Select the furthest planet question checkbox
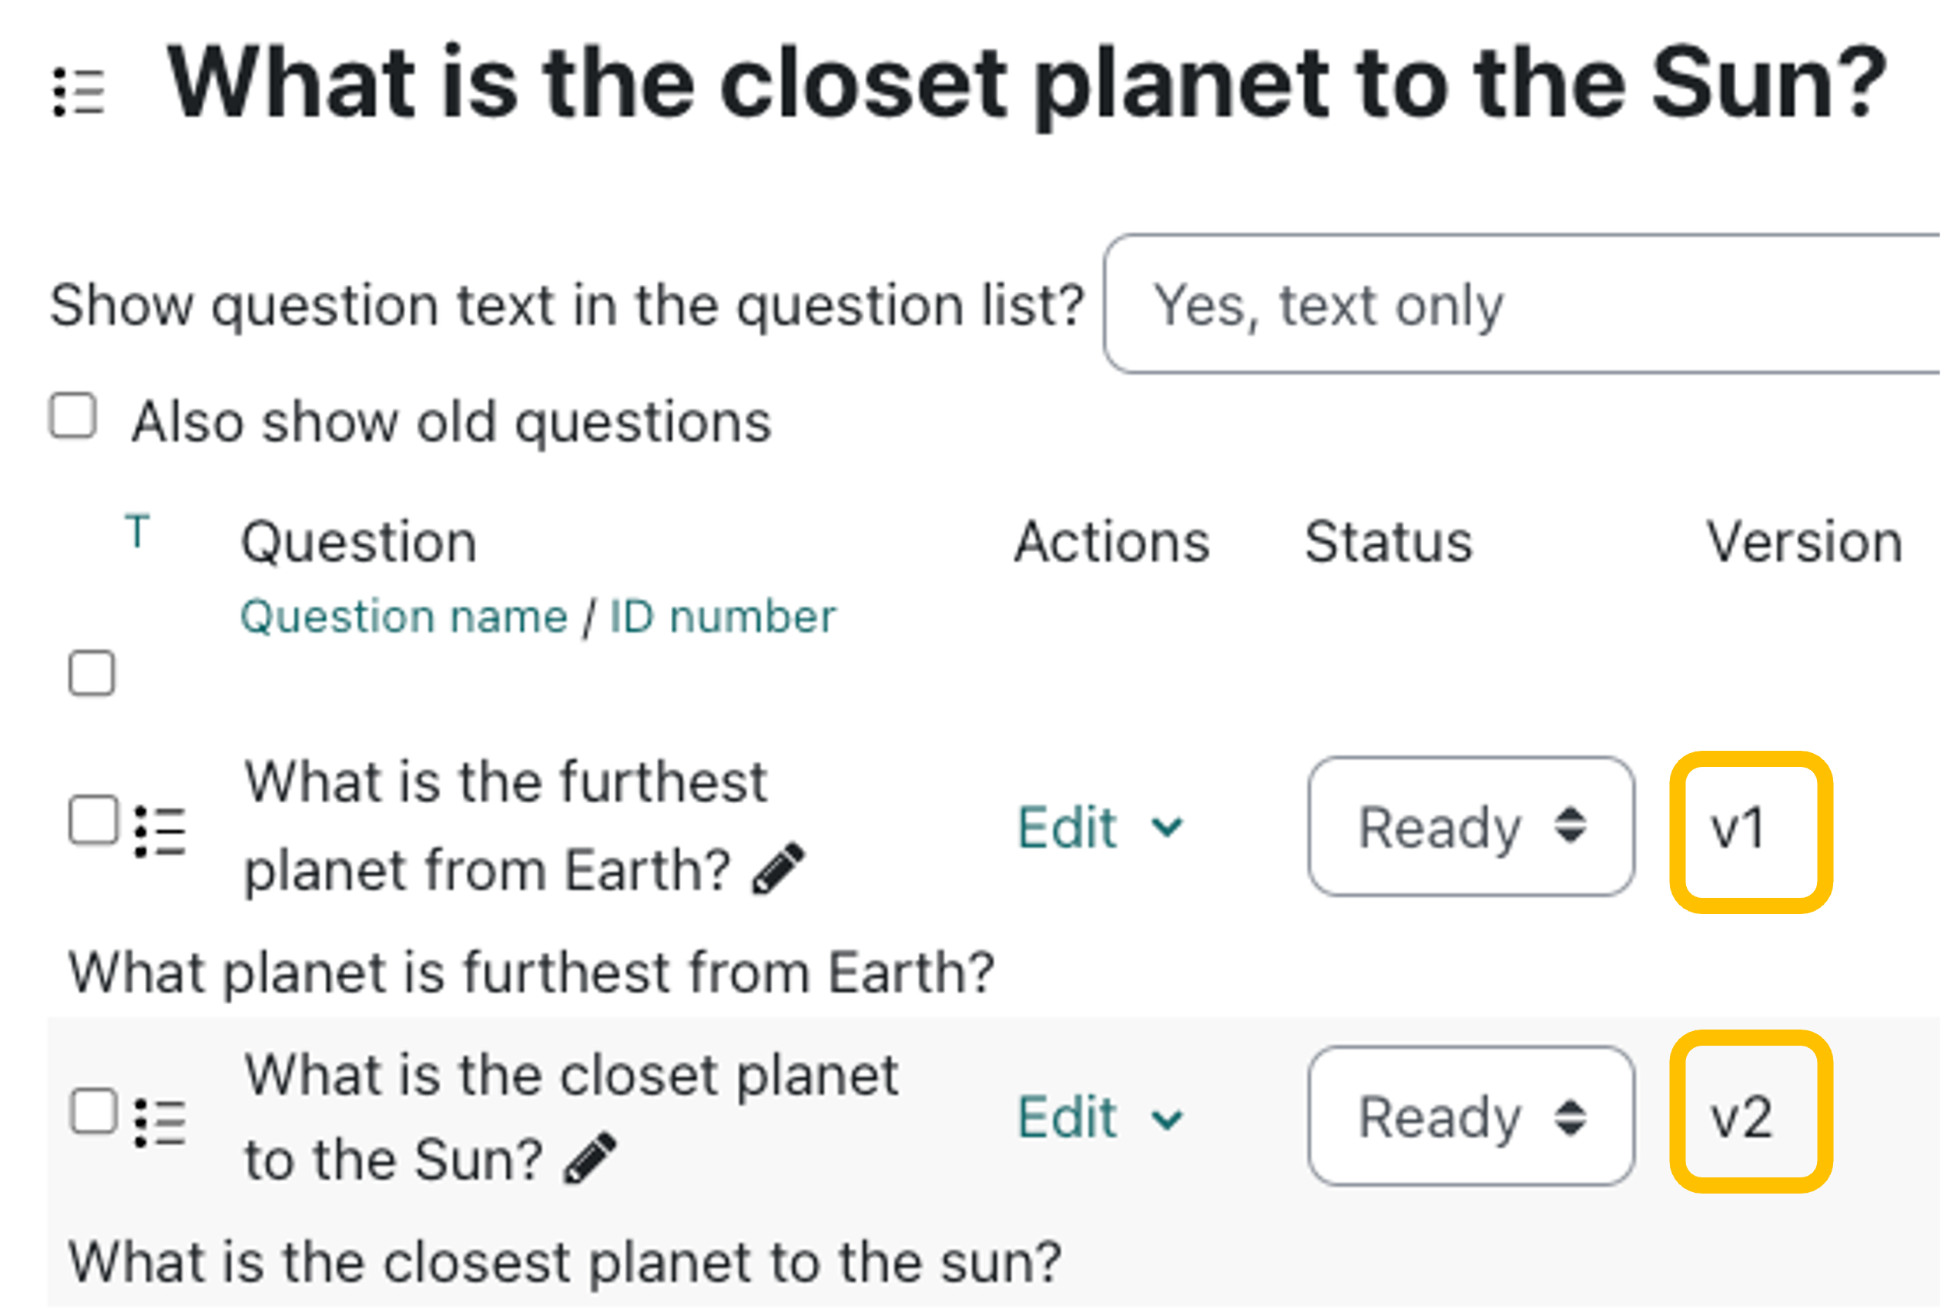 [x=92, y=821]
